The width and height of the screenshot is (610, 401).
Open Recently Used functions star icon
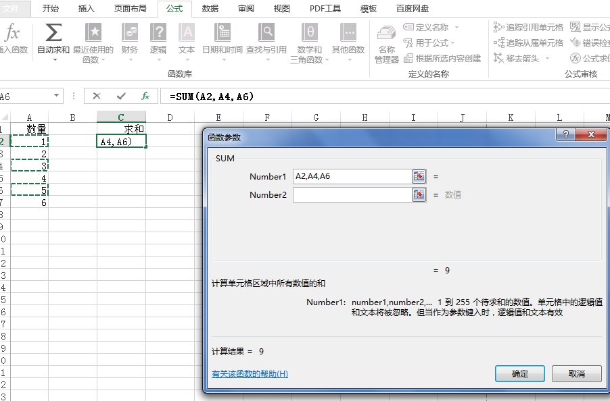pos(93,32)
